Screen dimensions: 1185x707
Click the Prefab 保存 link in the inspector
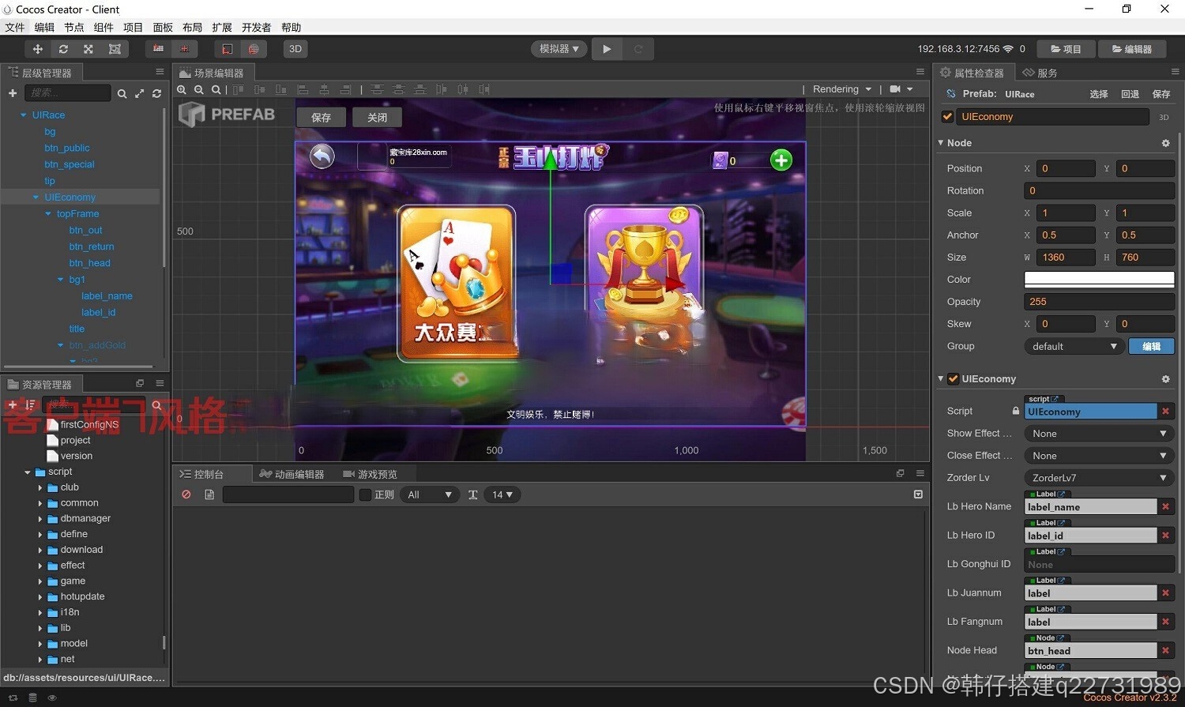tap(1161, 94)
